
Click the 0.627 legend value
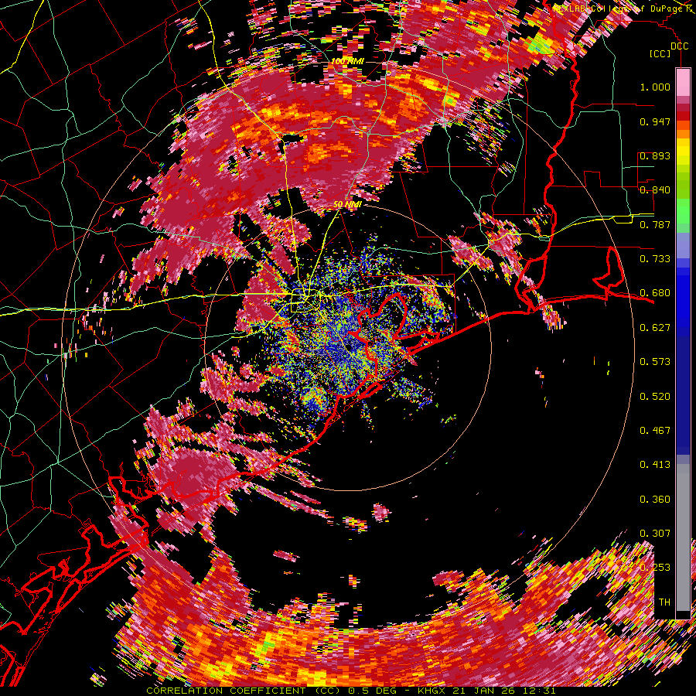tap(655, 328)
